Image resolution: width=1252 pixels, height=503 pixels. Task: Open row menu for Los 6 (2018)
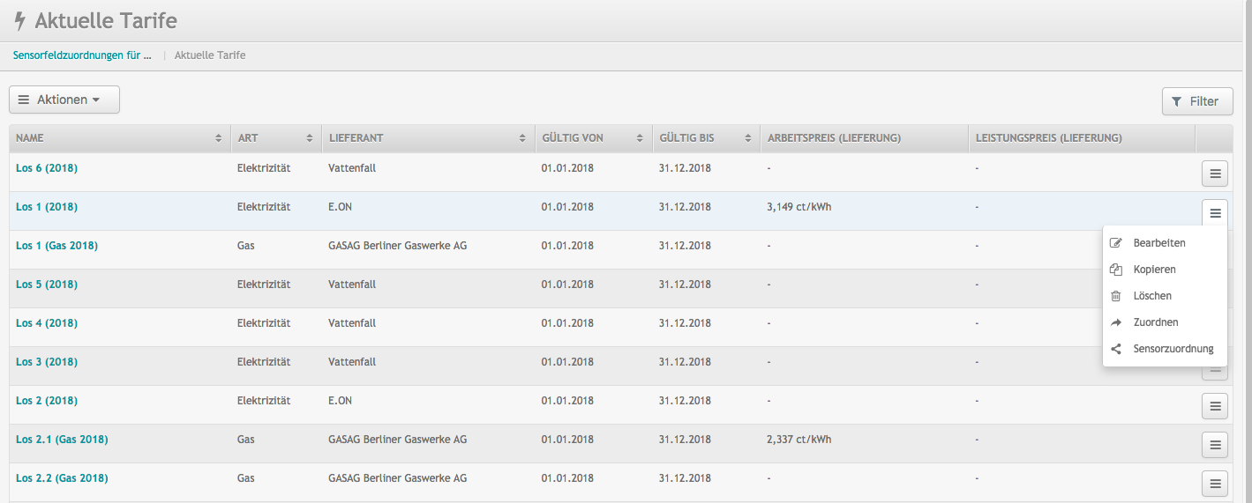pyautogui.click(x=1214, y=174)
